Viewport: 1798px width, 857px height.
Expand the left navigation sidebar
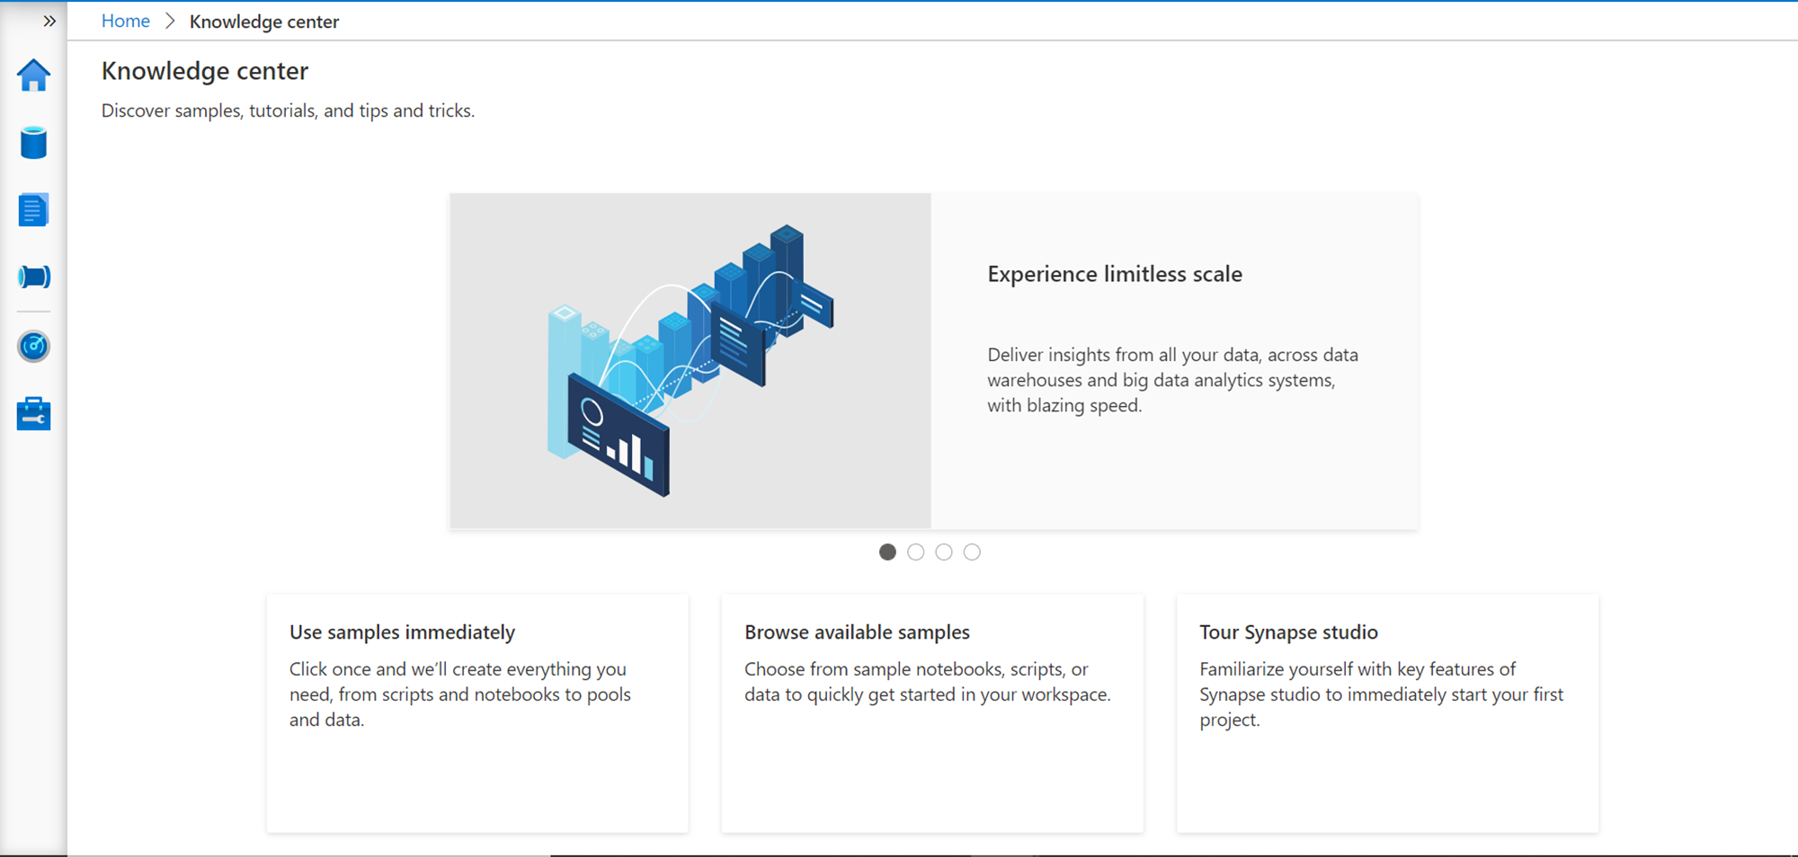pos(49,21)
